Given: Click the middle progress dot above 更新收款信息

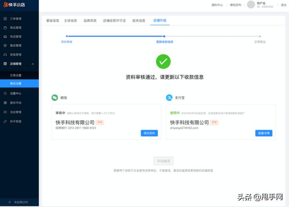Looking at the screenshot, I should pyautogui.click(x=164, y=36).
